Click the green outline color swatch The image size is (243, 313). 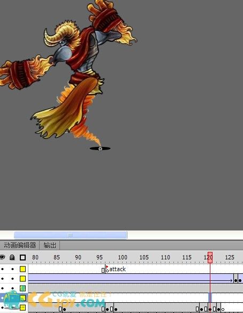(x=22, y=288)
